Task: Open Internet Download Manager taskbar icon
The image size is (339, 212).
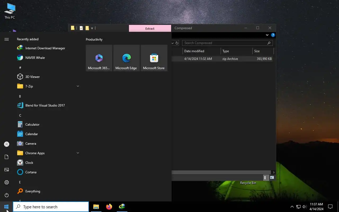Action: pos(122,207)
